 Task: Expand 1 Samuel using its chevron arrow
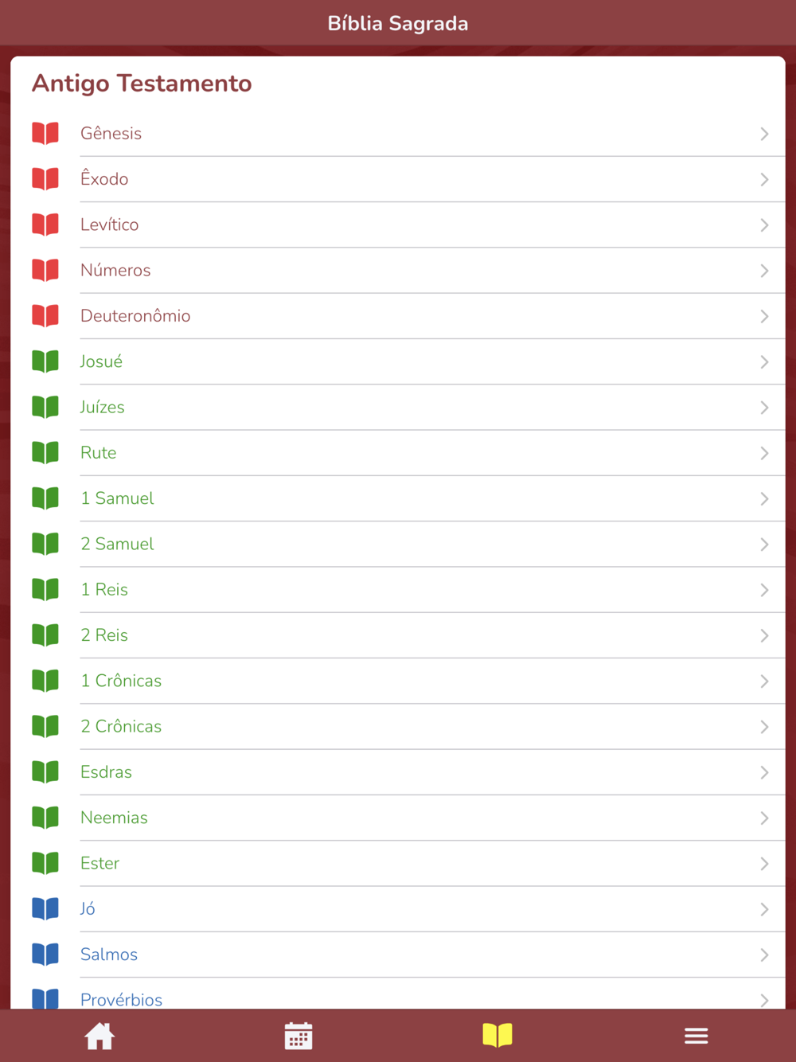coord(764,498)
